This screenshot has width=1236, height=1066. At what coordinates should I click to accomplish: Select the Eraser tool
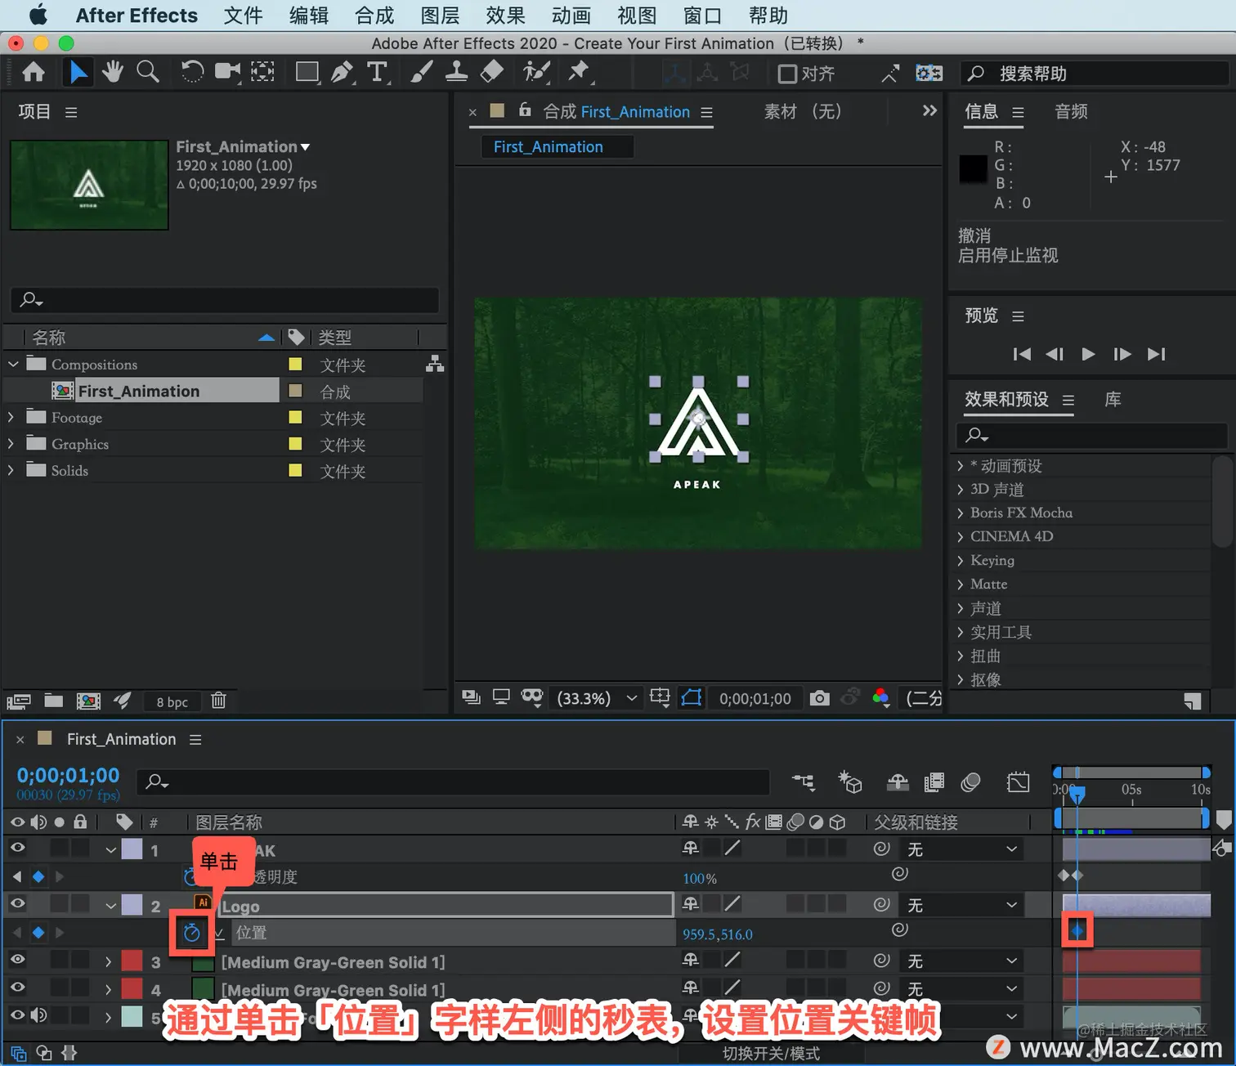(x=491, y=73)
